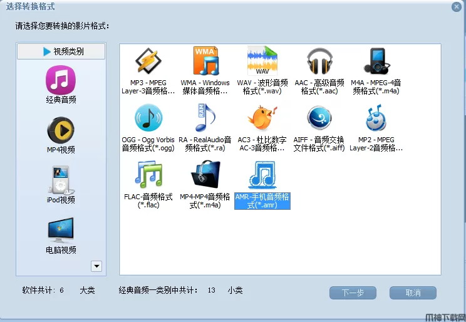The image size is (466, 322).
Task: Click the 'iPod视频' category label
Action: click(x=61, y=200)
